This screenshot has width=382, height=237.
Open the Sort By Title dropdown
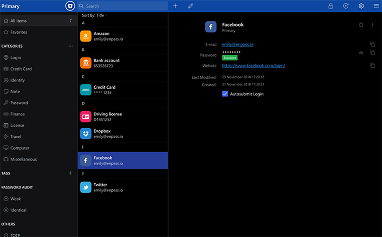point(95,15)
